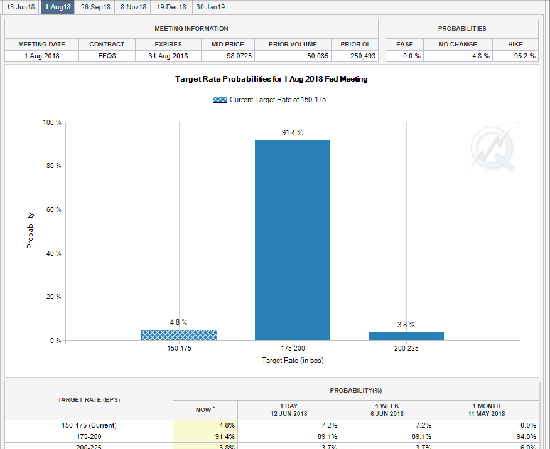Click the 98.0725 mid price value
This screenshot has width=550, height=449.
coord(228,56)
